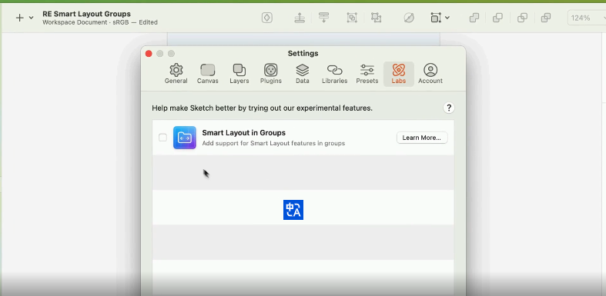Screen dimensions: 606x296
Task: Click the Difference boolean toolbar icon
Action: 546,18
